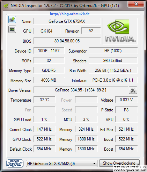The width and height of the screenshot is (147, 172).
Task: Select the P-State P8 field
Action: pos(126,110)
